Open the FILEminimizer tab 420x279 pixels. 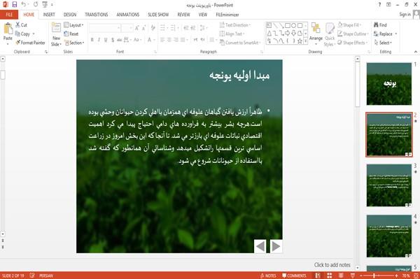tap(227, 15)
